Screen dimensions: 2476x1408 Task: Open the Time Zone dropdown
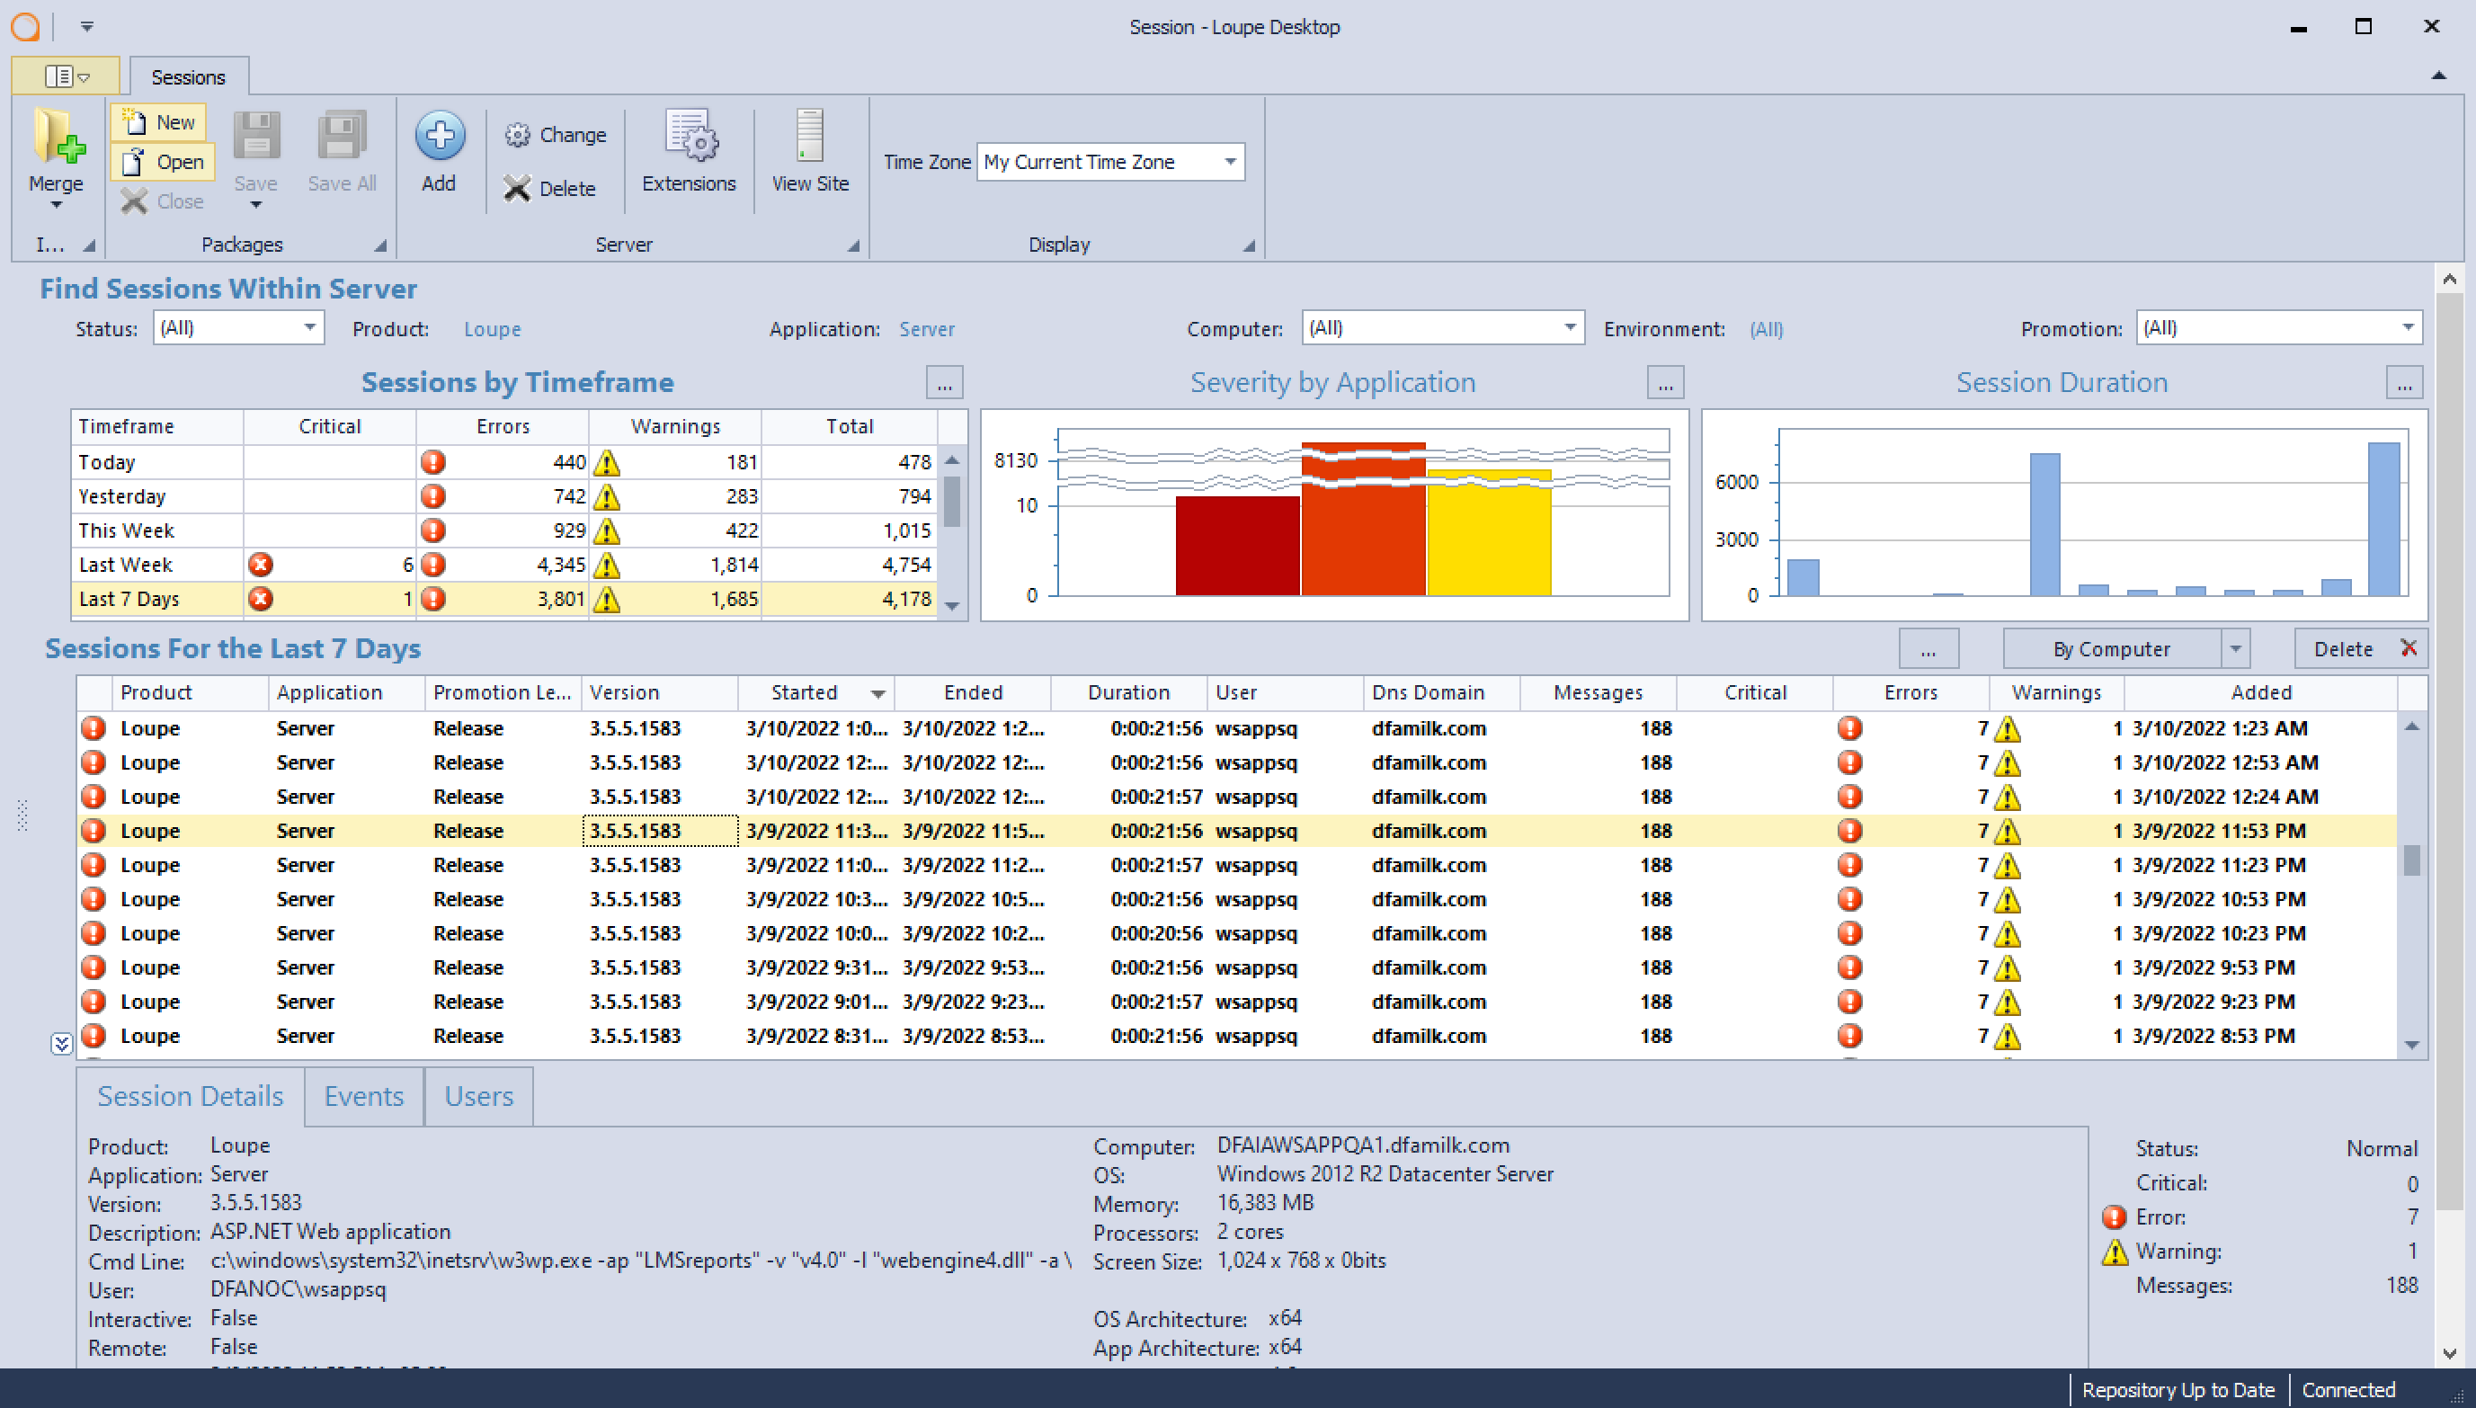[1229, 162]
